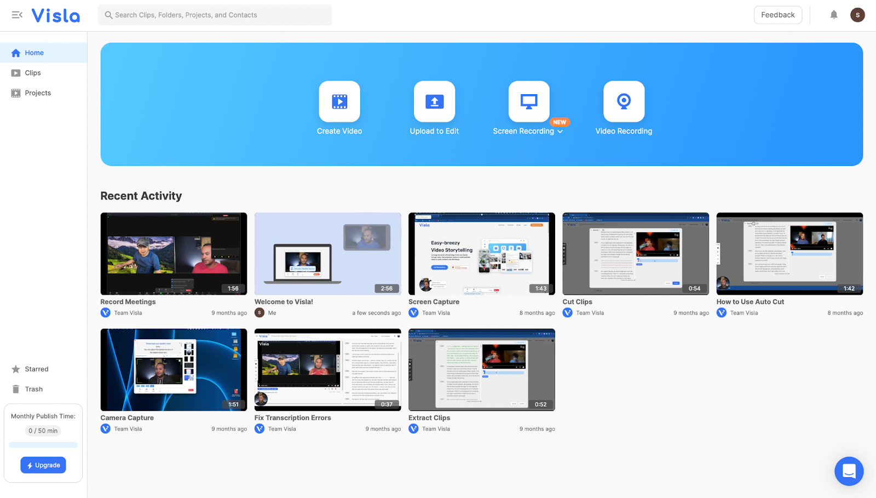Click the Screen Recording monitor icon

point(529,101)
